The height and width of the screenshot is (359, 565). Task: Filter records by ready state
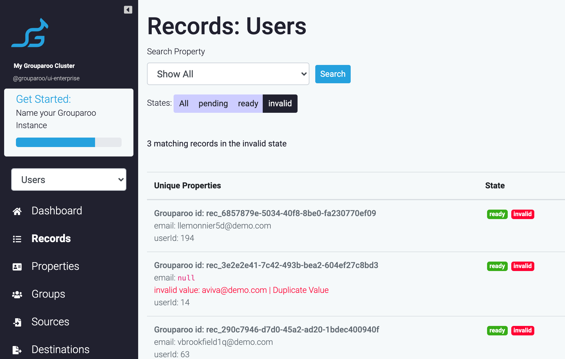pyautogui.click(x=248, y=104)
